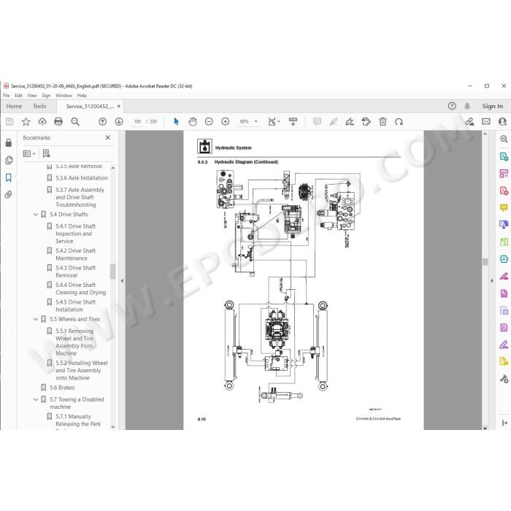Open the File menu
This screenshot has width=511, height=511.
[x=6, y=96]
